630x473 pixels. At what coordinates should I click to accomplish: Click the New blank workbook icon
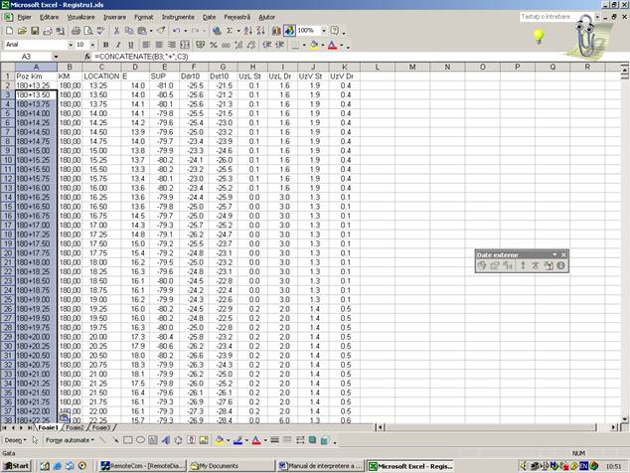click(8, 31)
